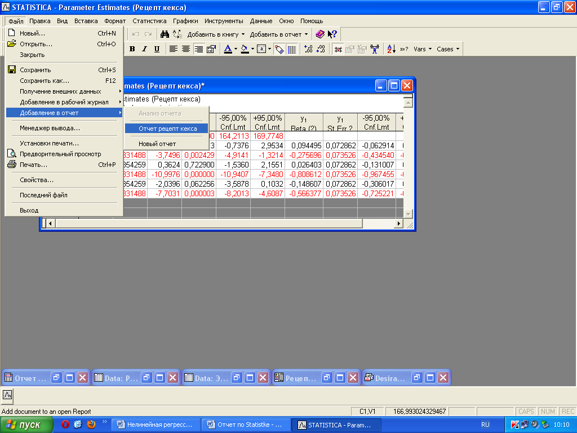Open the 'Добавить в книгу' dropdown
The width and height of the screenshot is (577, 433).
(216, 34)
